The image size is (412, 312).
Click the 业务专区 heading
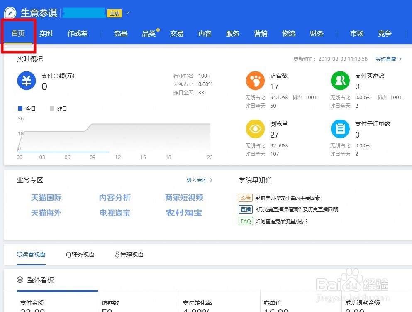tap(30, 180)
